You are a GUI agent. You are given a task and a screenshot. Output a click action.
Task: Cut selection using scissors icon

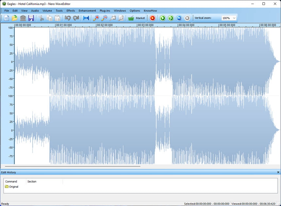[x=41, y=18]
